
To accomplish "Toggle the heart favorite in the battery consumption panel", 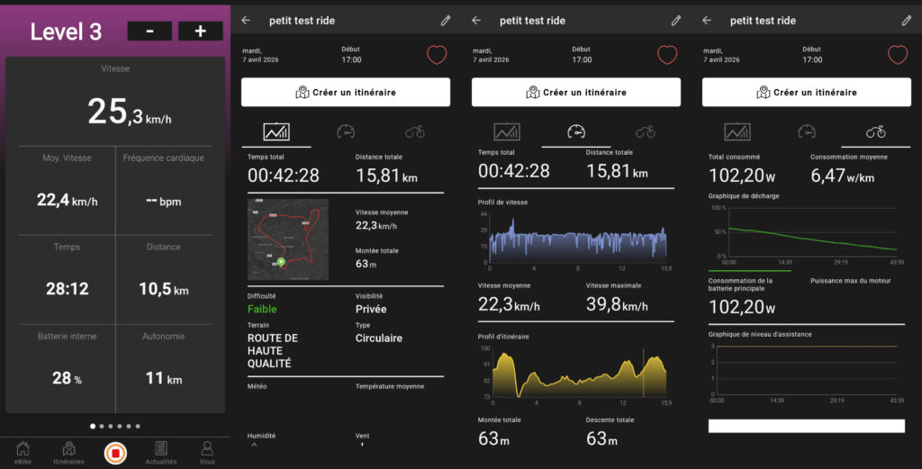I will click(898, 55).
